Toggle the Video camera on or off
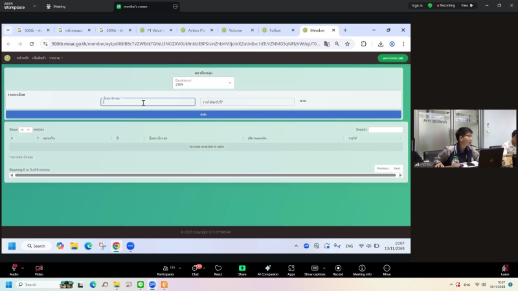Viewport: 518px width, 291px height. 38,268
